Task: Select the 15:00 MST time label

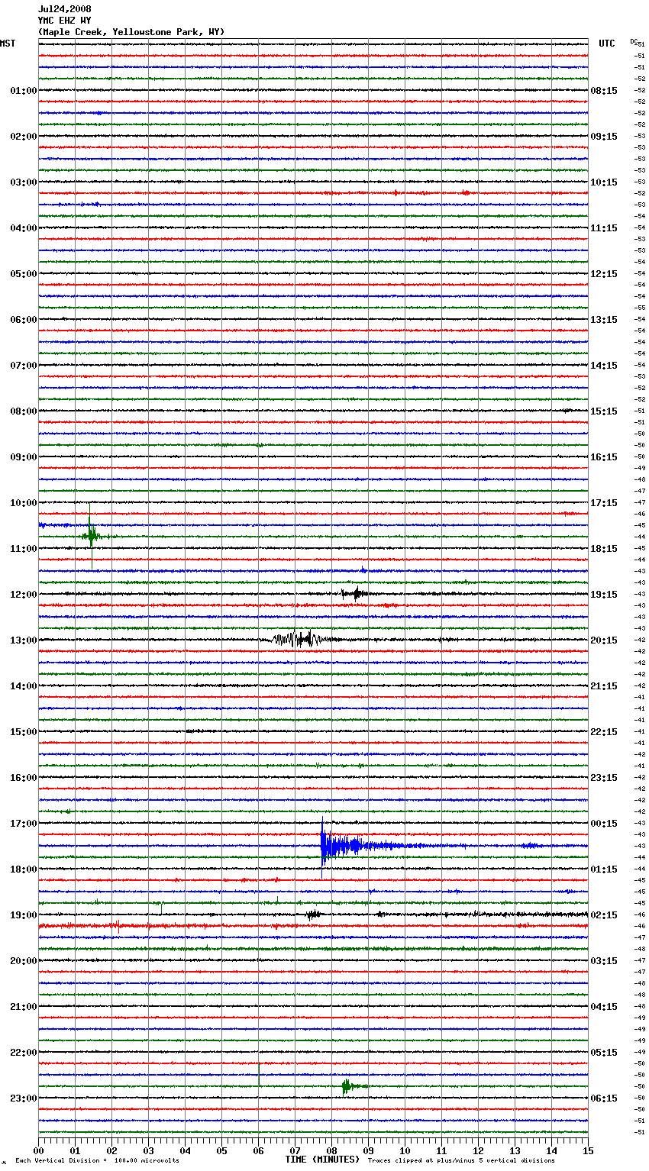Action: pyautogui.click(x=23, y=732)
